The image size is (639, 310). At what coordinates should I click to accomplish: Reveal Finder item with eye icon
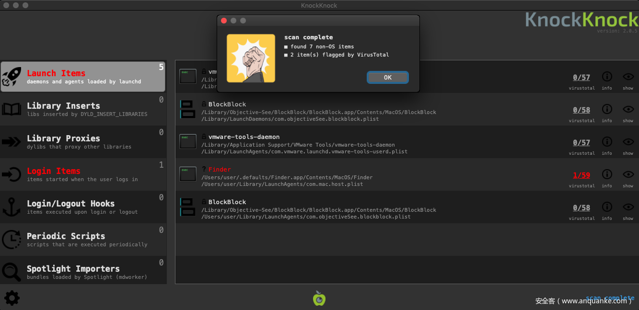pyautogui.click(x=628, y=174)
